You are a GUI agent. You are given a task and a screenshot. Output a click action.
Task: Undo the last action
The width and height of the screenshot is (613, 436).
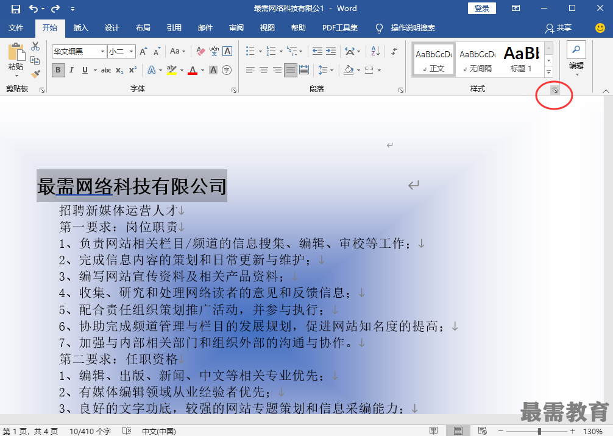click(34, 9)
